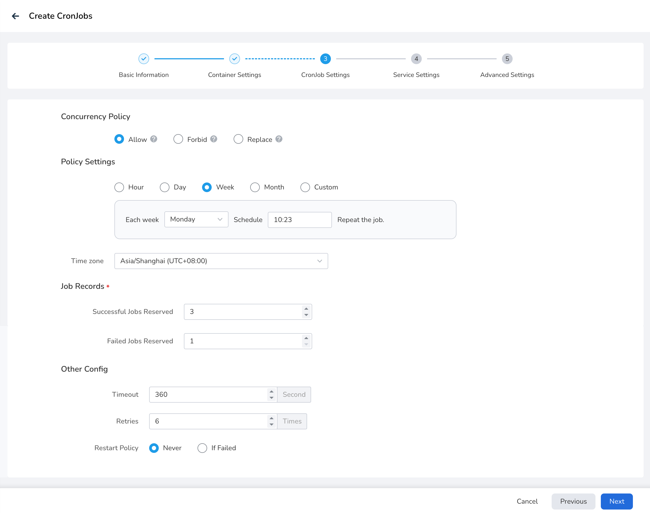650x513 pixels.
Task: Click the Next button
Action: tap(617, 501)
